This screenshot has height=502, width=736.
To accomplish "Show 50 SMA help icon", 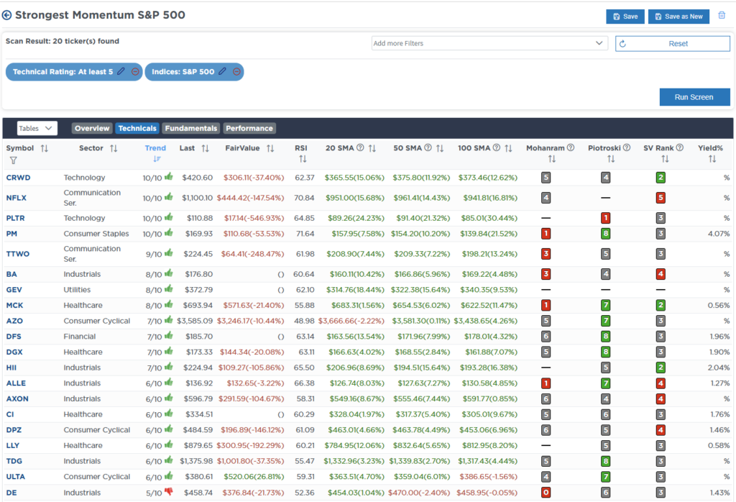I will pos(428,148).
